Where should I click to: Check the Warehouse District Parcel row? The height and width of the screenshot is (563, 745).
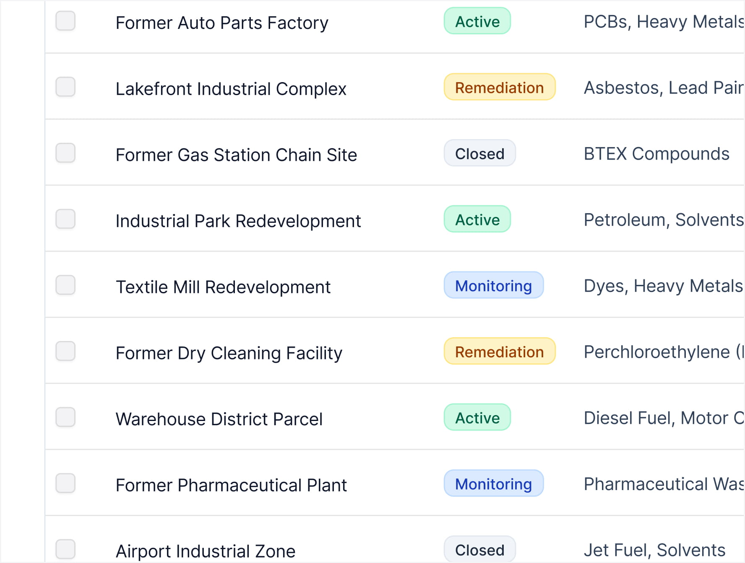[x=65, y=417]
